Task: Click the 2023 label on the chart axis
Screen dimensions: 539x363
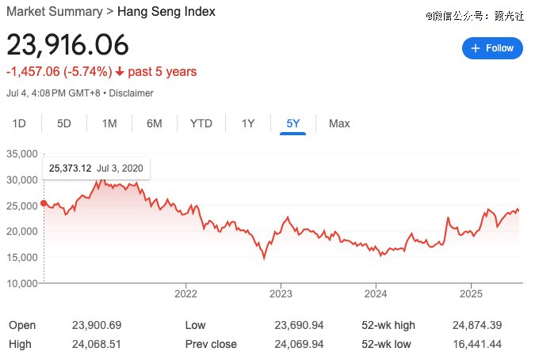Action: pos(281,292)
